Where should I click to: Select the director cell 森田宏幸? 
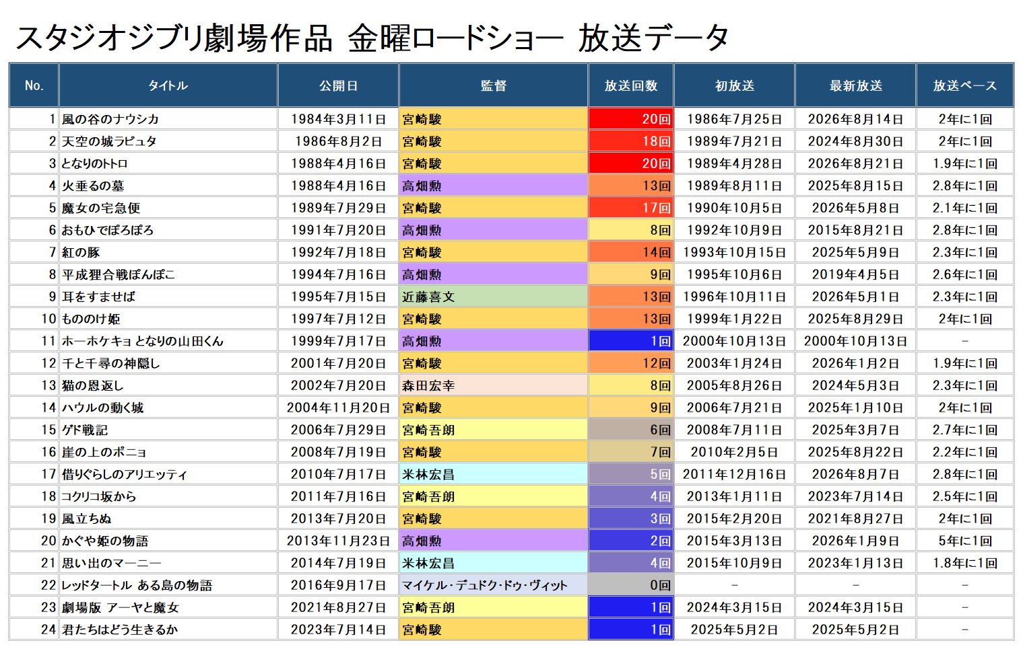pos(494,385)
